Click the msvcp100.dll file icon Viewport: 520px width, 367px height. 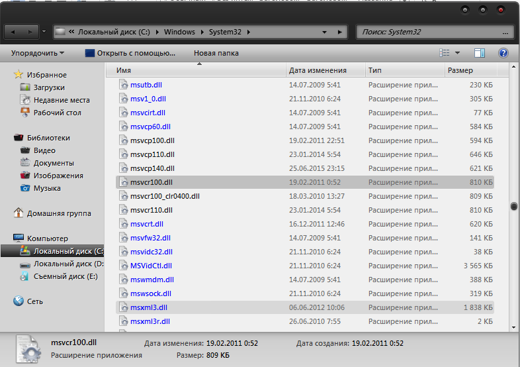pos(123,140)
